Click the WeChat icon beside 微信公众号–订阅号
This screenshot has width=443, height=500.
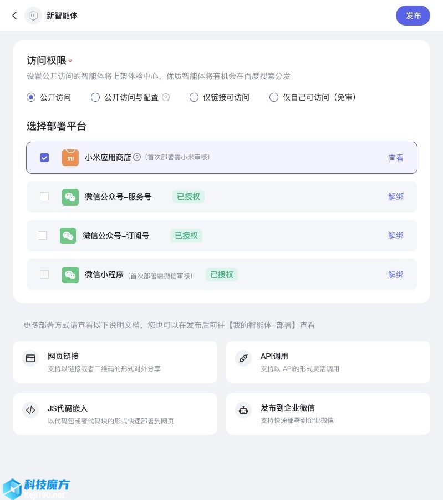(x=68, y=236)
